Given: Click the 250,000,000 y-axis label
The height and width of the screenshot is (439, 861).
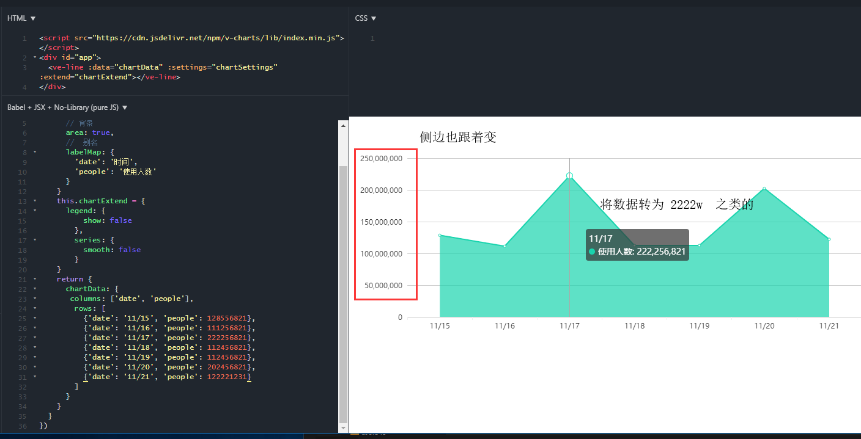Looking at the screenshot, I should click(x=380, y=158).
